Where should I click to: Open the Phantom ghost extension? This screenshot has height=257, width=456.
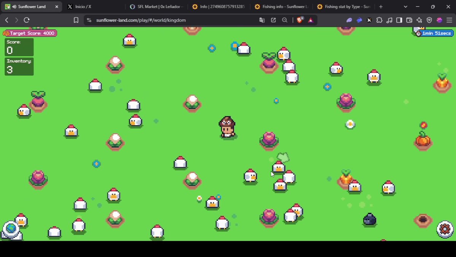pyautogui.click(x=349, y=20)
